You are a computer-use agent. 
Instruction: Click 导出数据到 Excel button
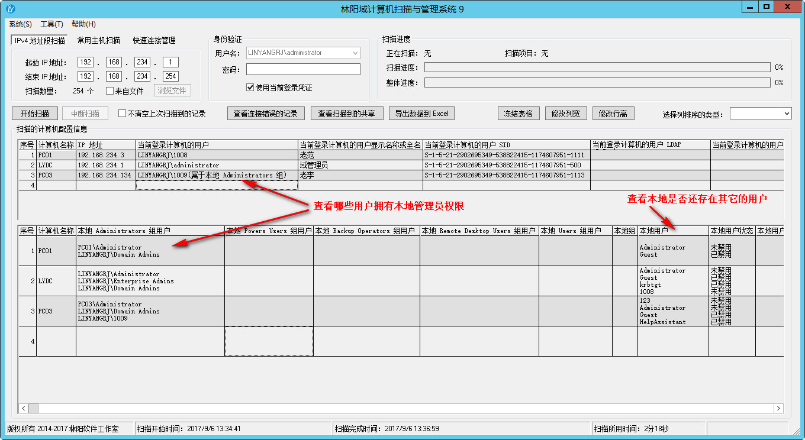[x=422, y=114]
